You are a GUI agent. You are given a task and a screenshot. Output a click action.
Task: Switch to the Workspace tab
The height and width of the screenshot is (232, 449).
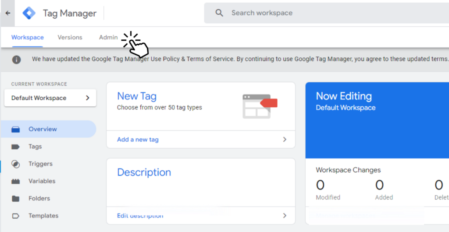click(x=28, y=38)
